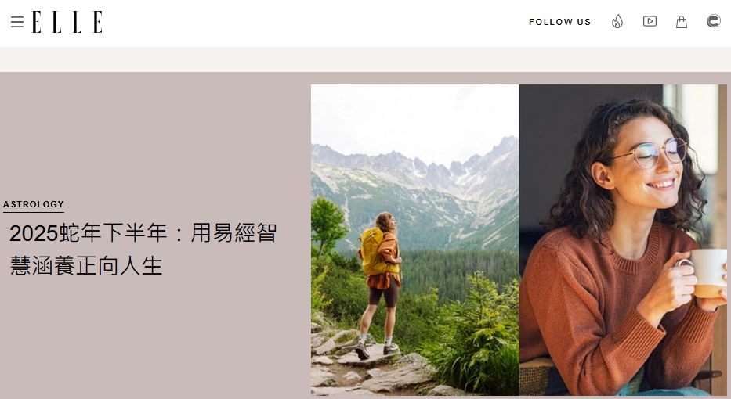This screenshot has width=731, height=399.
Task: Open the hamburger navigation menu
Action: coord(17,22)
